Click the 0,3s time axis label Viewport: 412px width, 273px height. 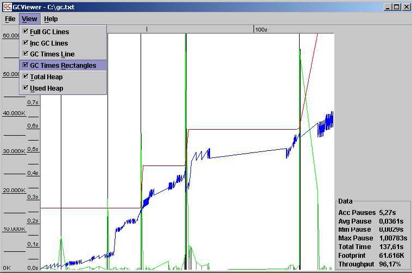pyautogui.click(x=33, y=197)
